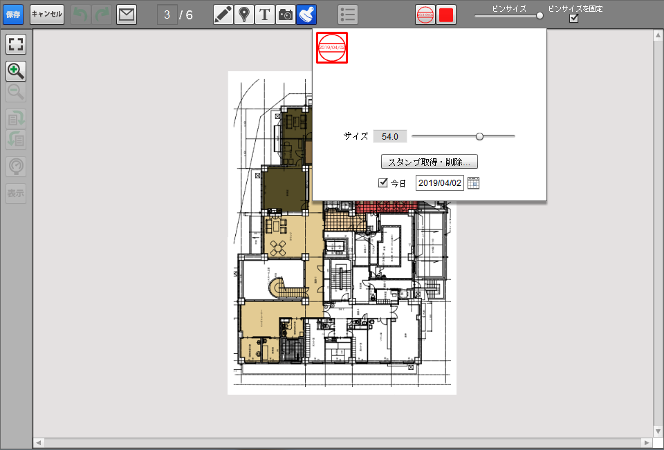Click the page number field
This screenshot has height=450, width=664.
pos(167,15)
